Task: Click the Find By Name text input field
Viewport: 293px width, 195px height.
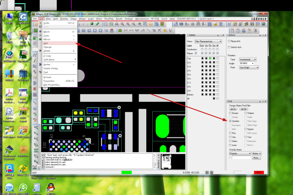Action: tap(242, 158)
